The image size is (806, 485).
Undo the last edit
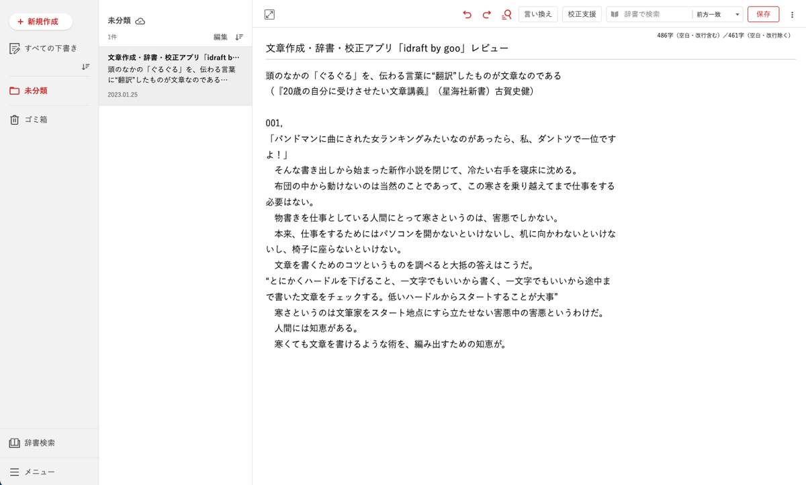click(x=467, y=14)
